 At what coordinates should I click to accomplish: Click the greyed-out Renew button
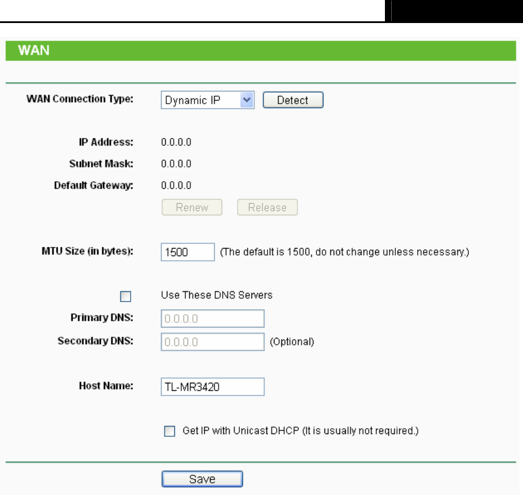pos(192,207)
